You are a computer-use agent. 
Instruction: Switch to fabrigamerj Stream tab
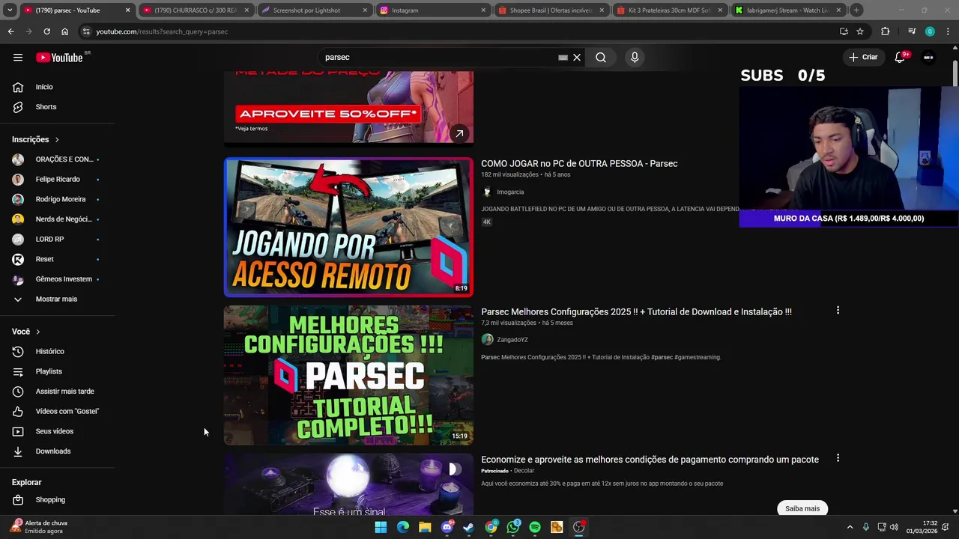[787, 10]
